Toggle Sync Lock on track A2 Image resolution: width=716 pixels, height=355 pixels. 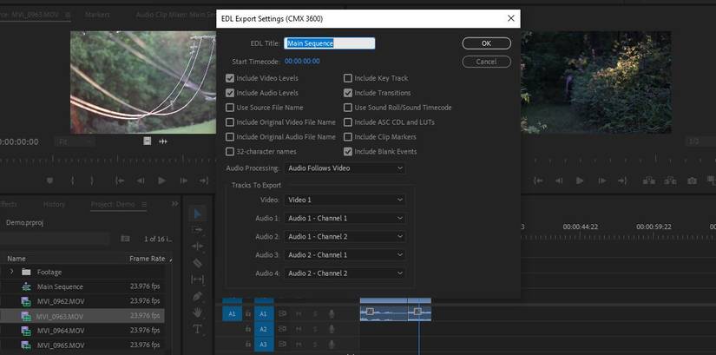tap(283, 329)
